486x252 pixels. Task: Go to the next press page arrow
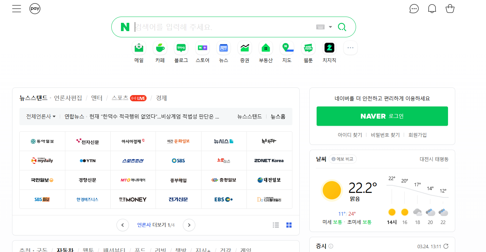(189, 225)
